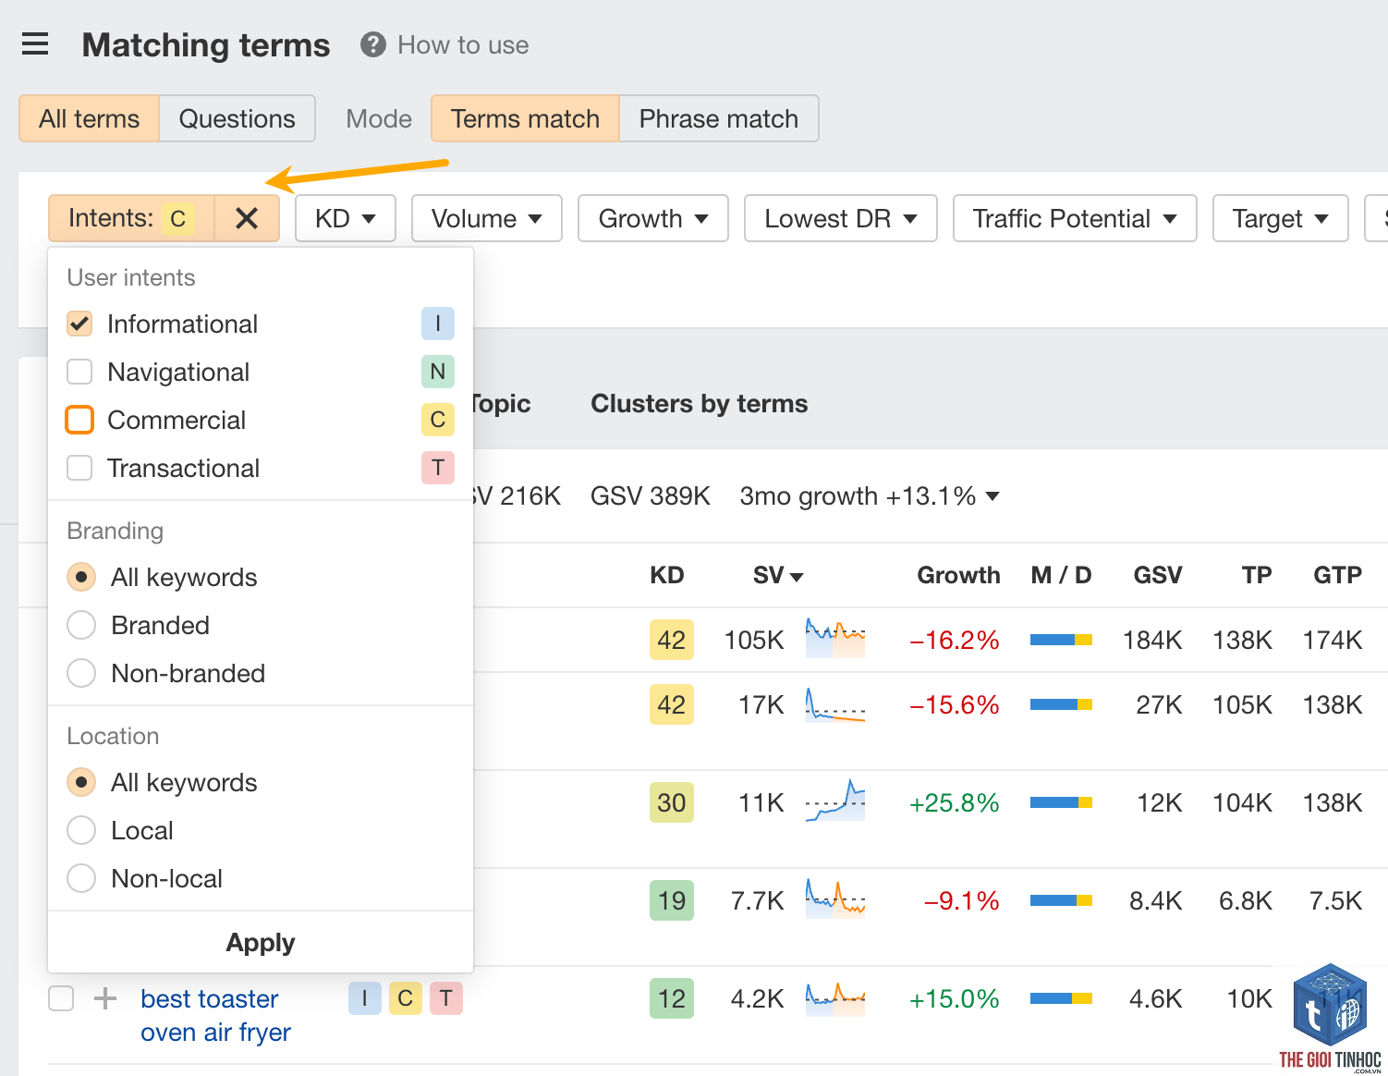Open the Traffic Potential filter dropdown

coord(1075,218)
